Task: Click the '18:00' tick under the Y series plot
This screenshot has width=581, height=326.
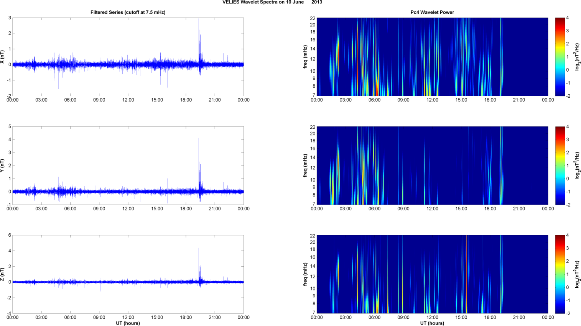Action: pyautogui.click(x=186, y=209)
